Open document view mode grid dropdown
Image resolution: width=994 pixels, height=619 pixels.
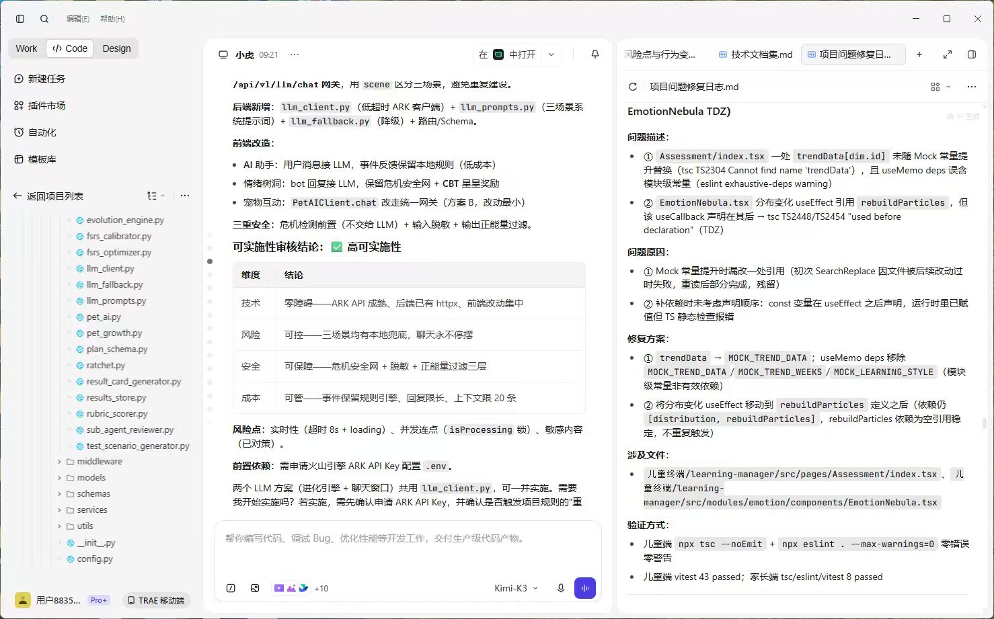[x=940, y=87]
